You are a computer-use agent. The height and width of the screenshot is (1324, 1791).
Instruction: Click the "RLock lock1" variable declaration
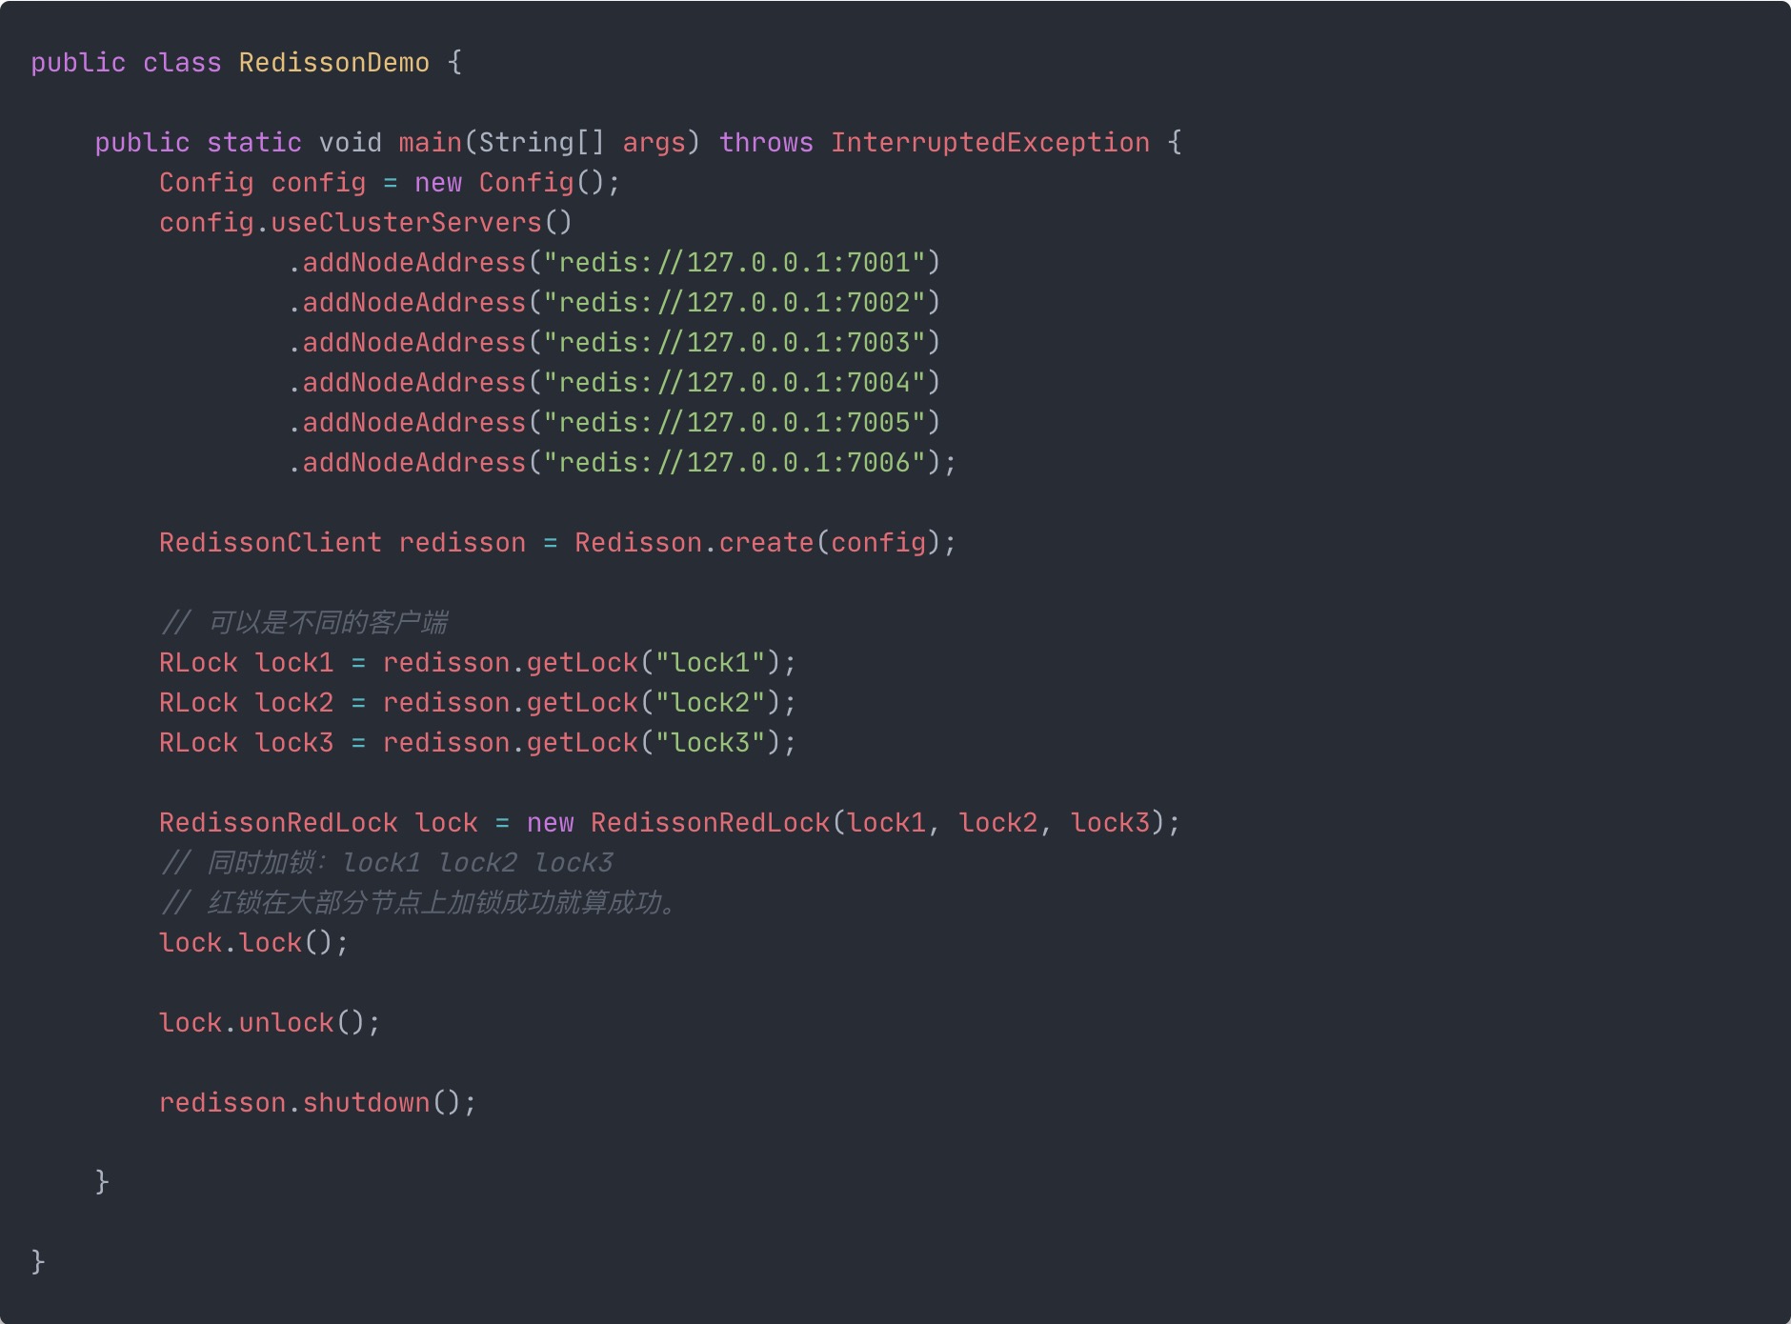tap(247, 663)
